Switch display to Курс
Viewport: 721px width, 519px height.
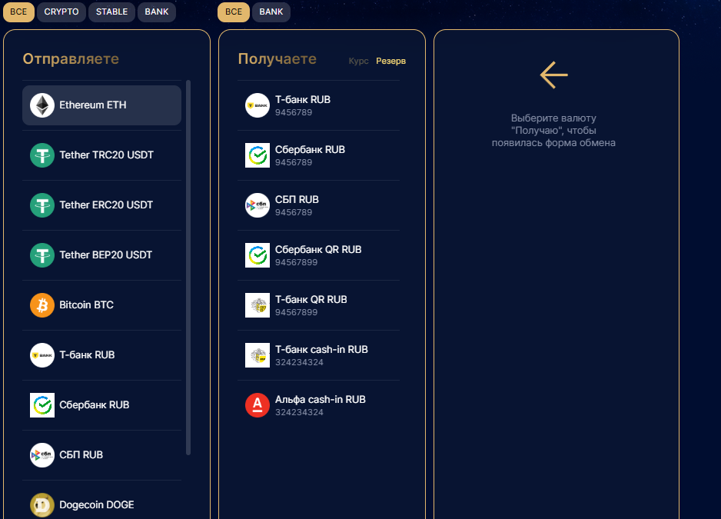click(359, 61)
